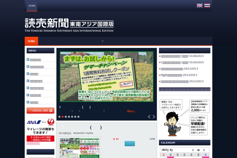
Task: Open the salesman cartoon delivery banner
Action: [184, 117]
